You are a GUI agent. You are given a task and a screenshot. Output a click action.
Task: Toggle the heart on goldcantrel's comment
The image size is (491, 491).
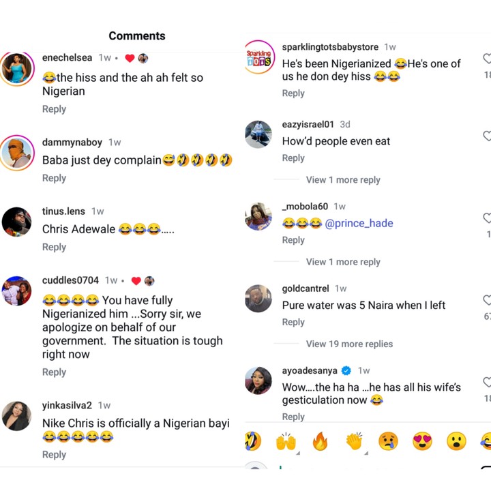pos(487,300)
